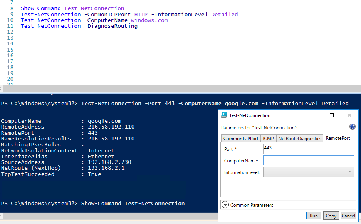Minimize the Test-NetConnection dialog
The image size is (361, 224).
pos(314,115)
